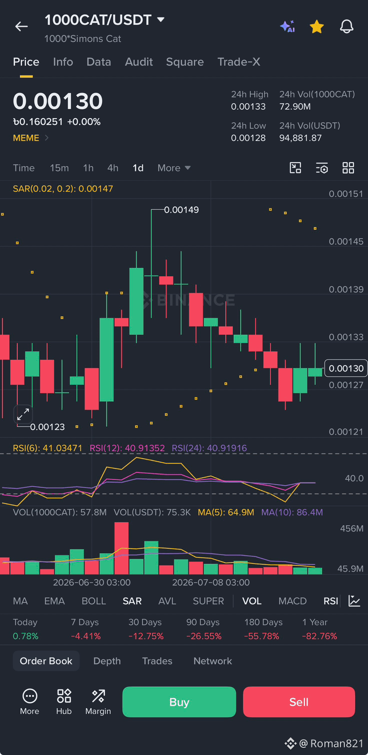Switch to the Trade-X tab
The height and width of the screenshot is (755, 368).
tap(239, 62)
